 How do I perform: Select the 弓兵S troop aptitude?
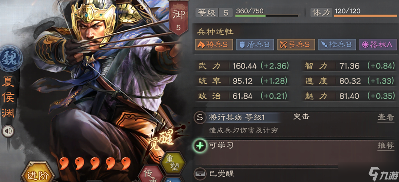296,45
